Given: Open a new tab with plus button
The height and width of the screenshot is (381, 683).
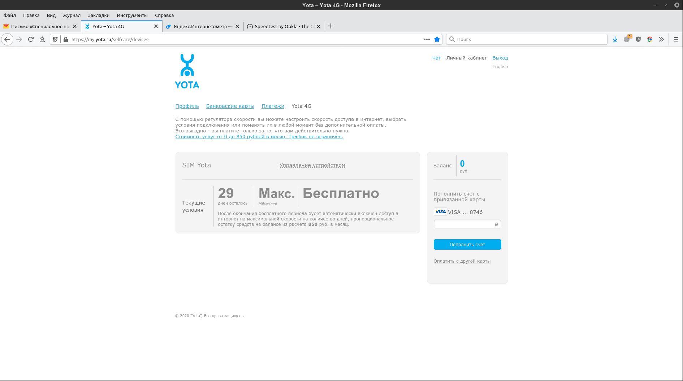Looking at the screenshot, I should pos(330,26).
